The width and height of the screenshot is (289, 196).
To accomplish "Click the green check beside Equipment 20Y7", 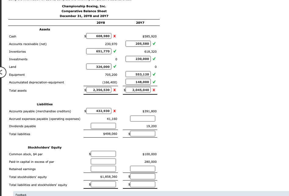I will [x=154, y=74].
